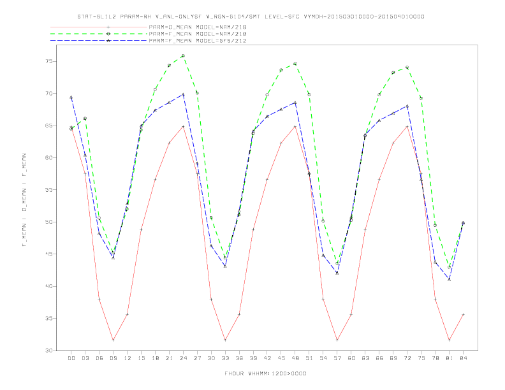Click y-axis tick label 65
This screenshot has width=505, height=390.
point(49,126)
